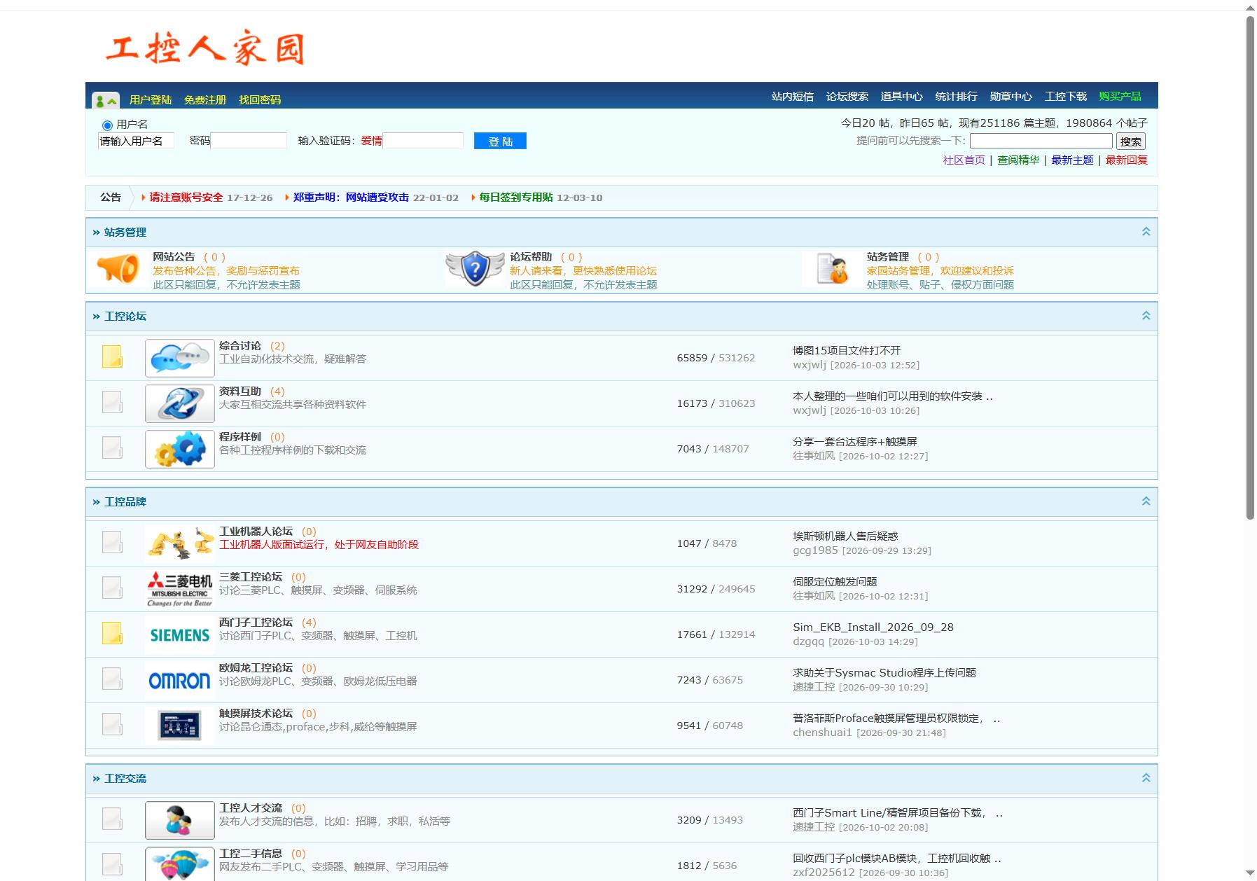This screenshot has width=1257, height=881.
Task: Collapse the 工控品牌 section
Action: 1146,501
